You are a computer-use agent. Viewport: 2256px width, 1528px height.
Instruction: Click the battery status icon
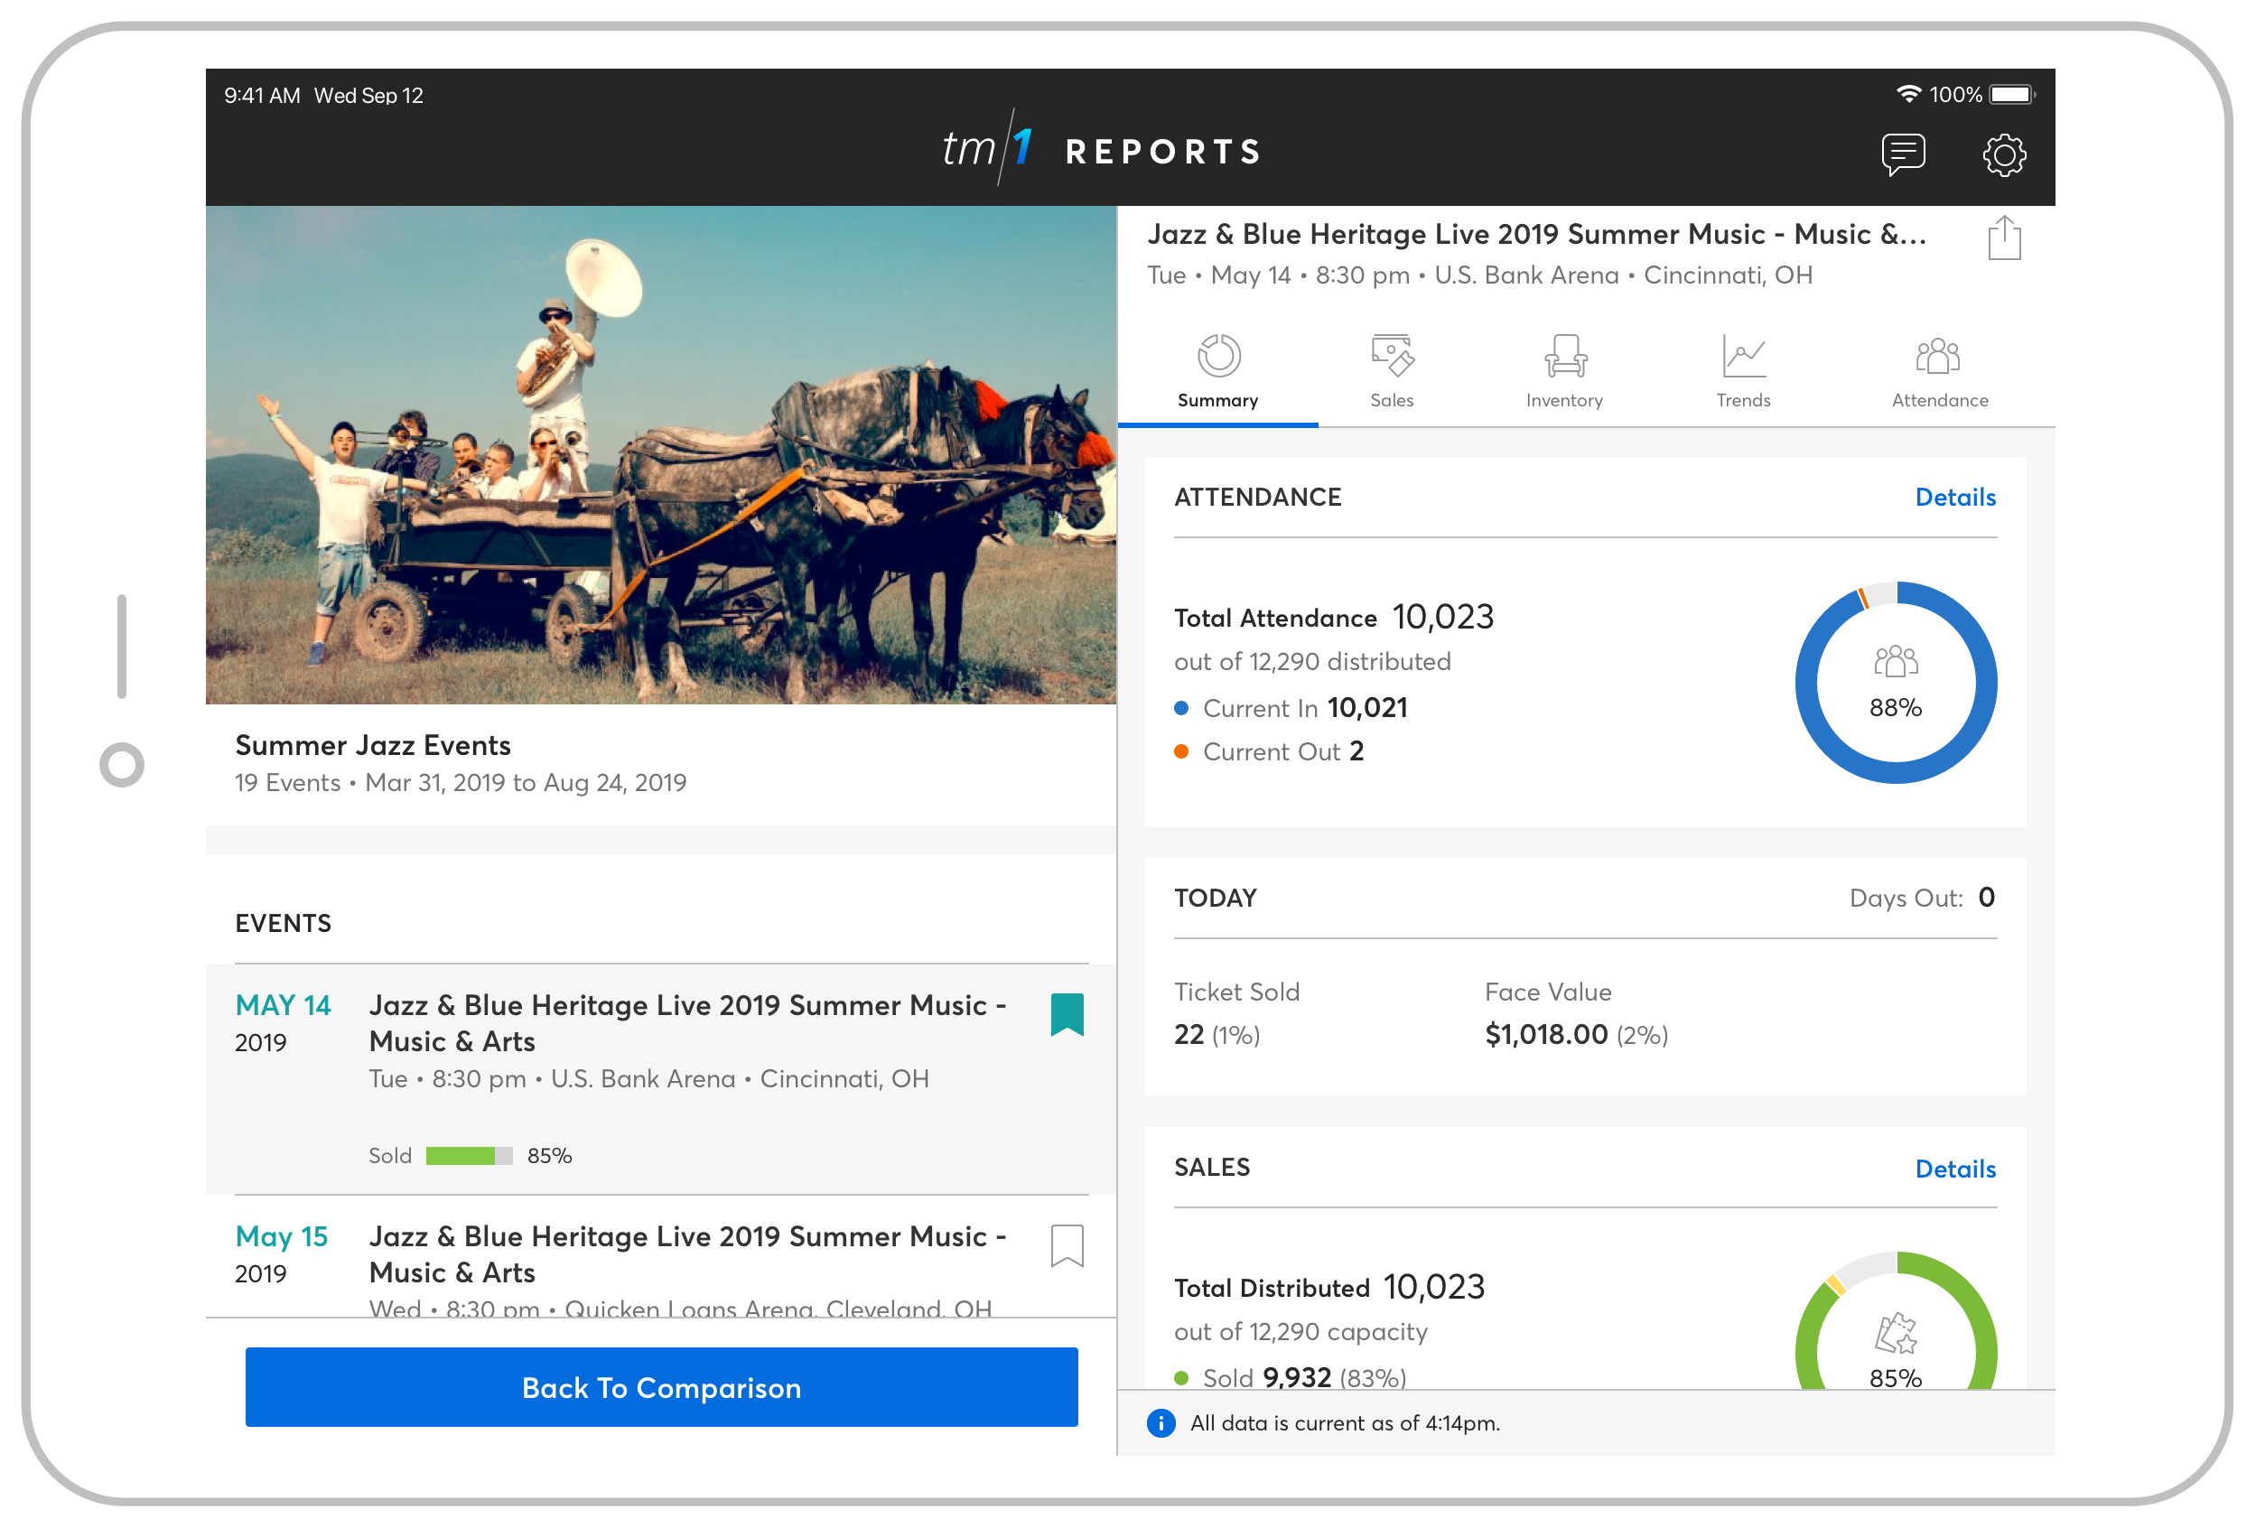click(2011, 94)
